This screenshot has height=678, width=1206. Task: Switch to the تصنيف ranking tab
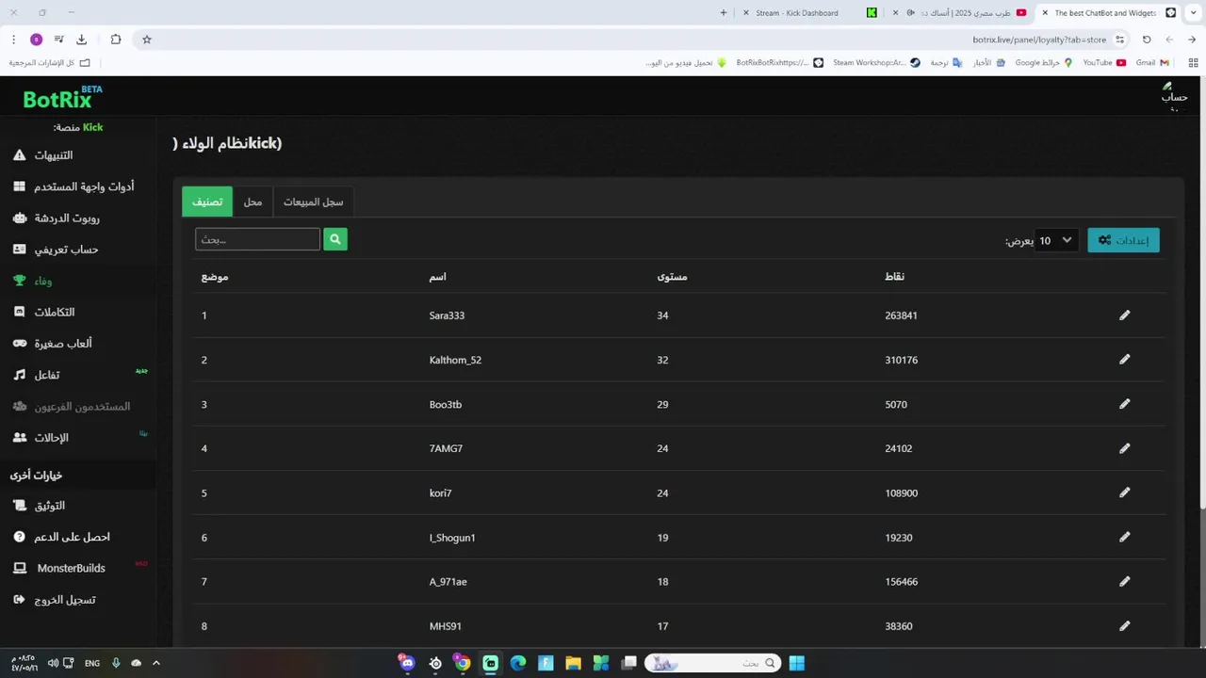coord(207,202)
